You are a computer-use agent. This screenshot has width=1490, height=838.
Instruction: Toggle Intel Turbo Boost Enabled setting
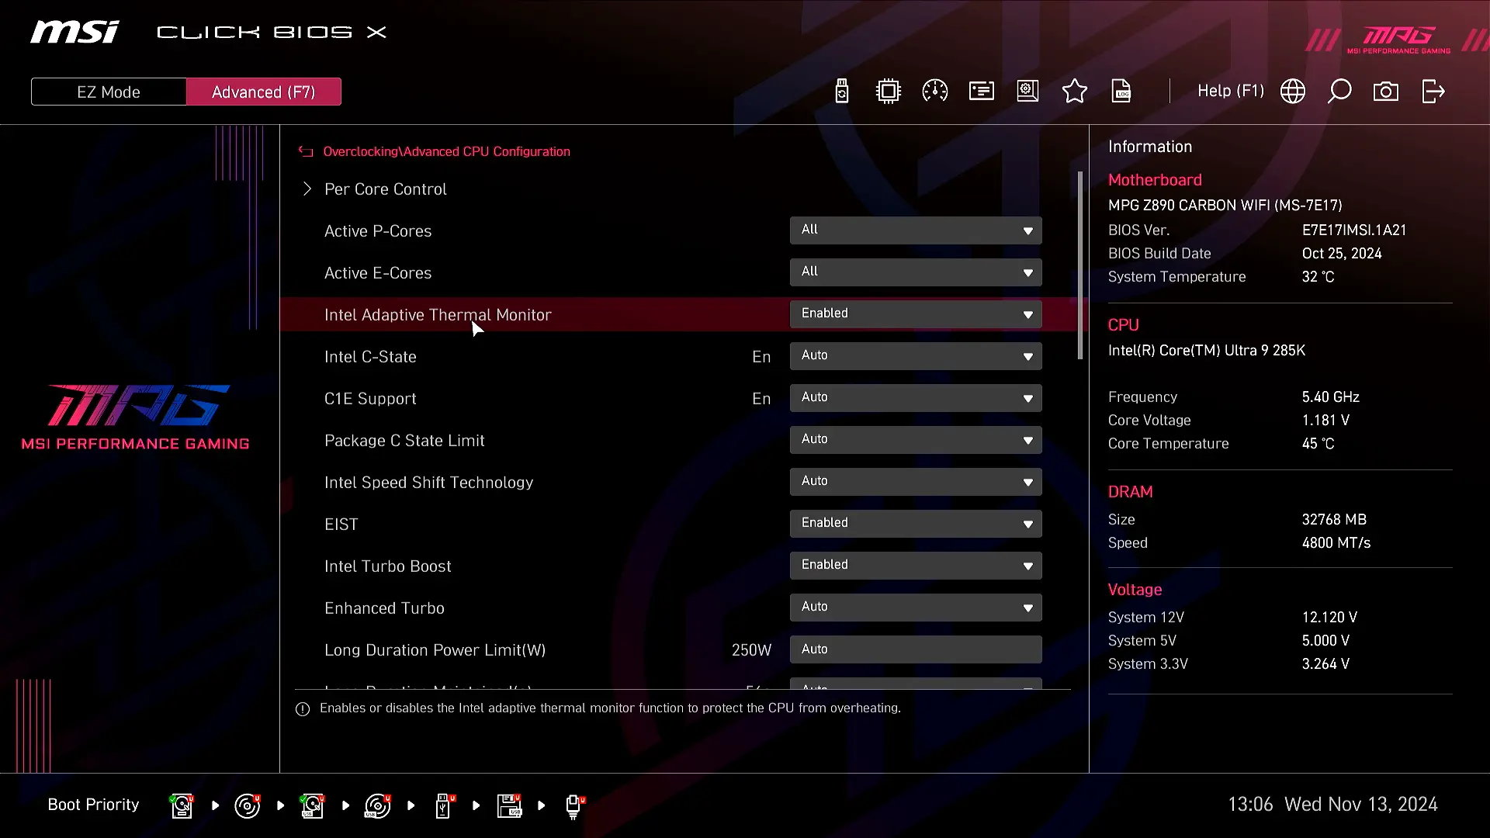[x=915, y=566]
